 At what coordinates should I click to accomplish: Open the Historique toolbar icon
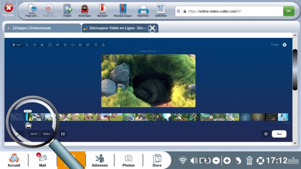pyautogui.click(x=85, y=11)
